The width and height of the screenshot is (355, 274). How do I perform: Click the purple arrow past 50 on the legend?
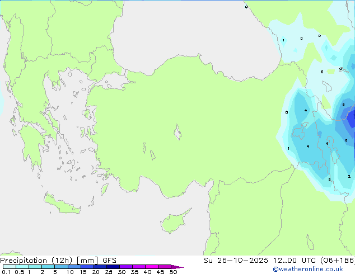tap(177, 267)
